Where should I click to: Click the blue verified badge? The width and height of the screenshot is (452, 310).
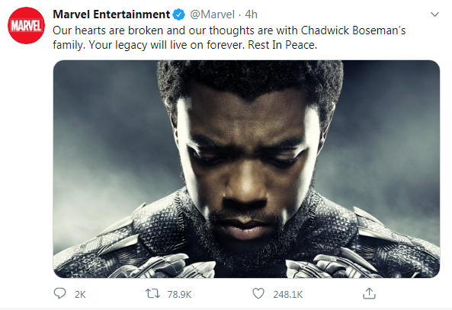pos(178,14)
